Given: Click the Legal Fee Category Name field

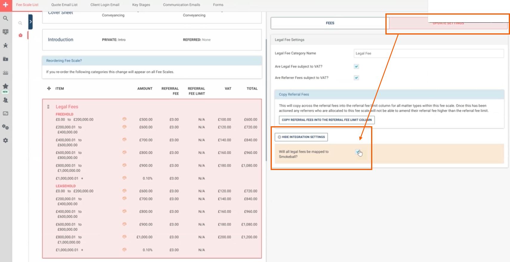Looking at the screenshot, I should pyautogui.click(x=428, y=54).
